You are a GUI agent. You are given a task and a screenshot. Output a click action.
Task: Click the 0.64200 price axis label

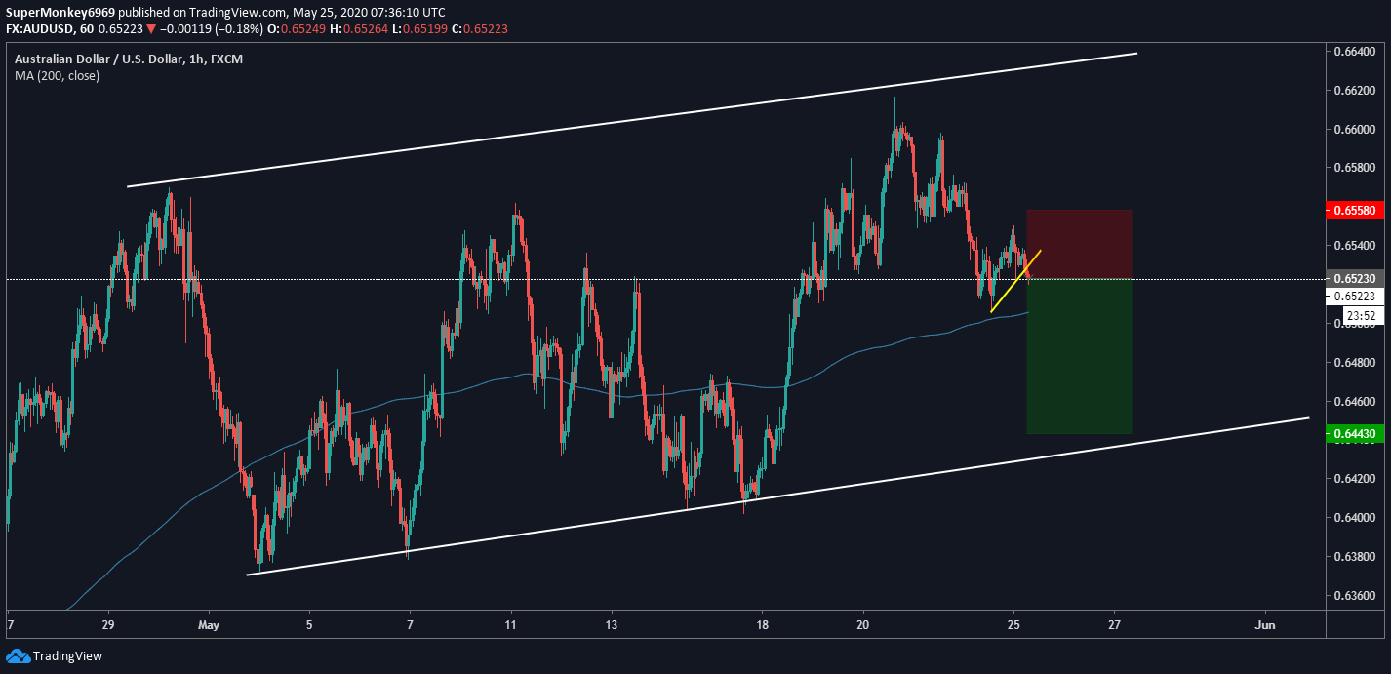[x=1354, y=478]
